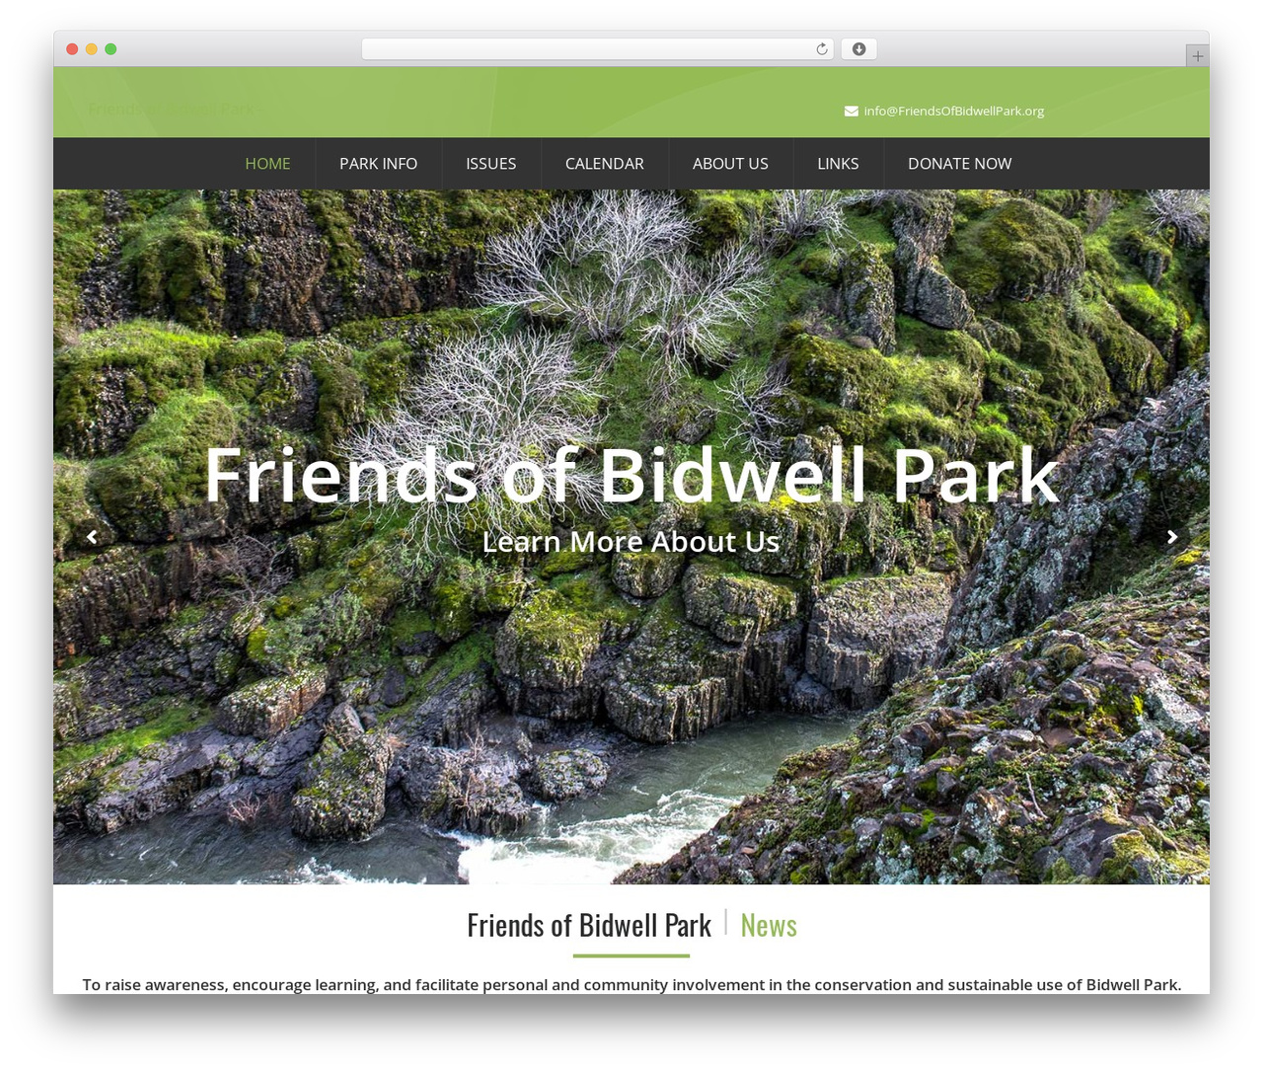Advance to the next slide arrow
1263x1070 pixels.
point(1172,537)
